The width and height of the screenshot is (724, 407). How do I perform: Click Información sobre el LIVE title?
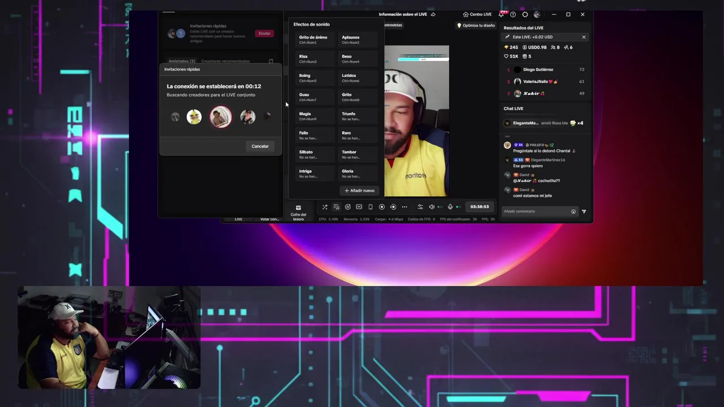click(x=403, y=14)
